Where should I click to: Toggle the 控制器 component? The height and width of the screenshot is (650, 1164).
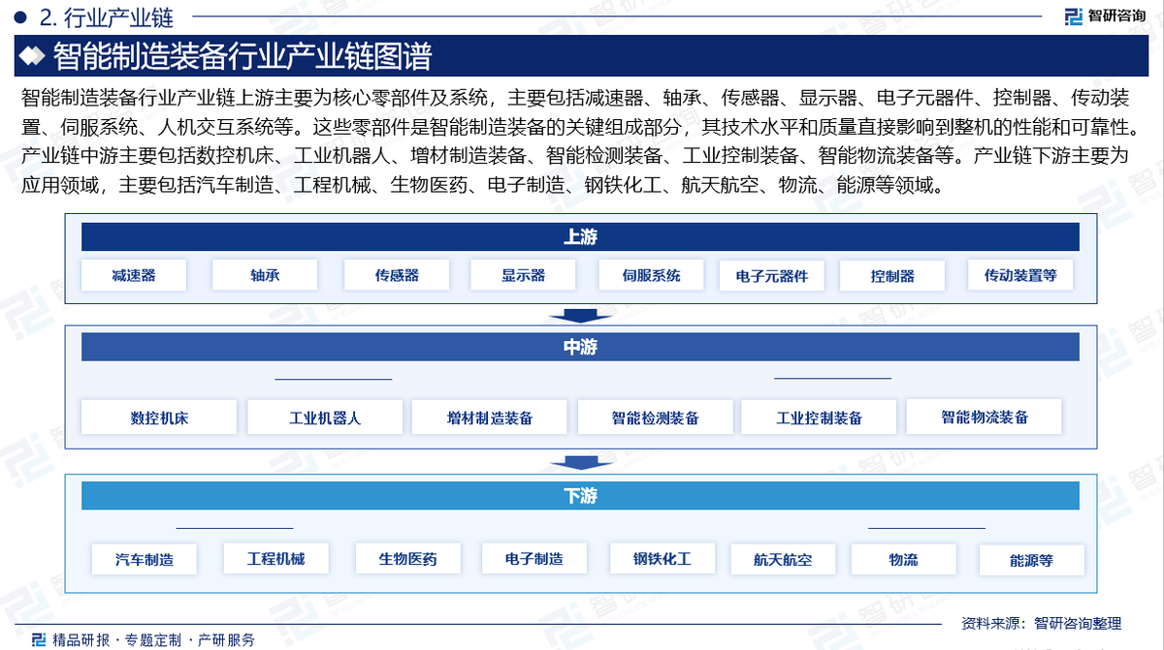tap(892, 275)
